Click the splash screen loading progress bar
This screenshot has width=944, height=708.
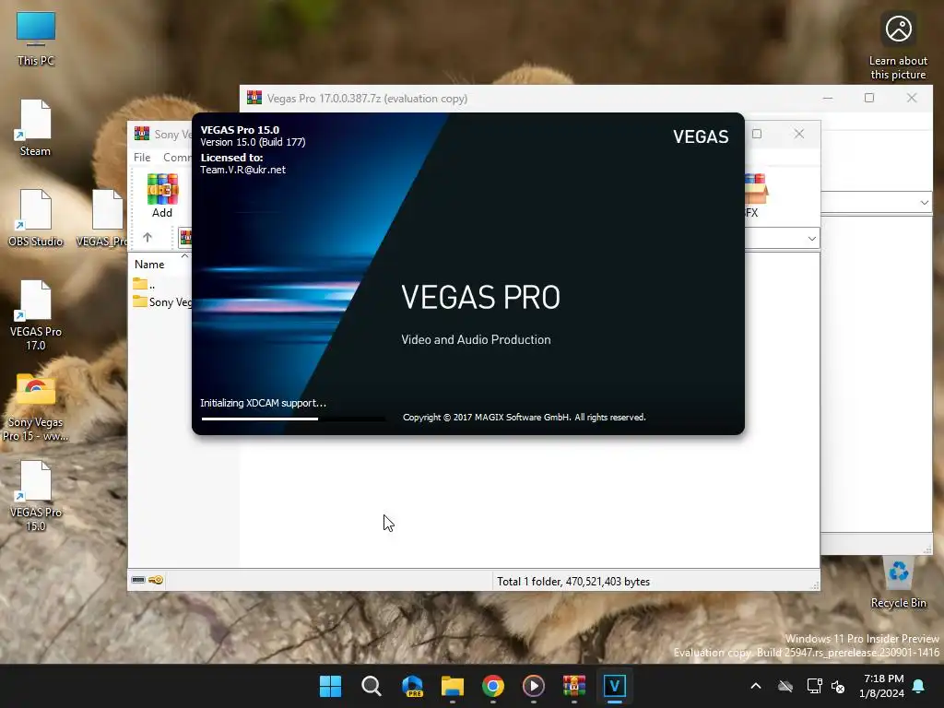293,419
